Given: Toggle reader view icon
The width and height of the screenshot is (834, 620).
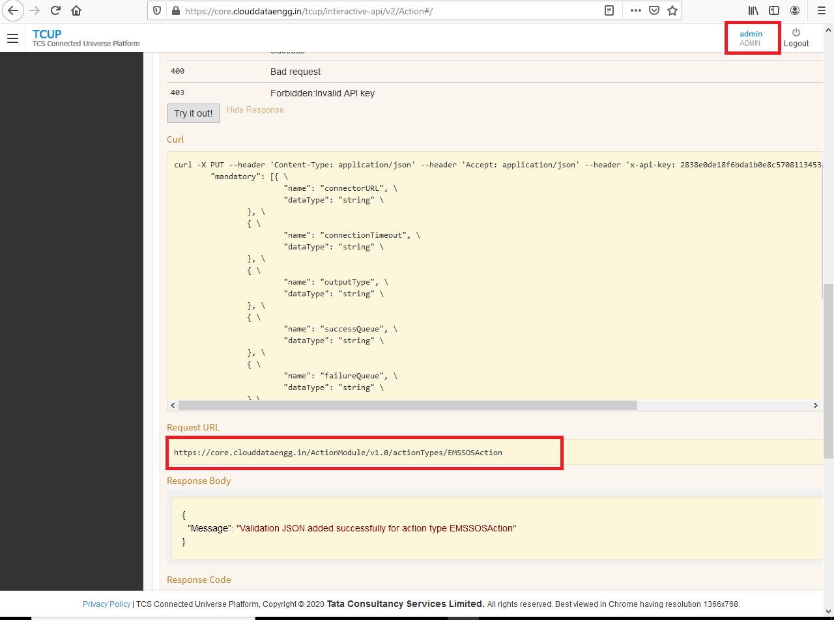Looking at the screenshot, I should (x=609, y=10).
